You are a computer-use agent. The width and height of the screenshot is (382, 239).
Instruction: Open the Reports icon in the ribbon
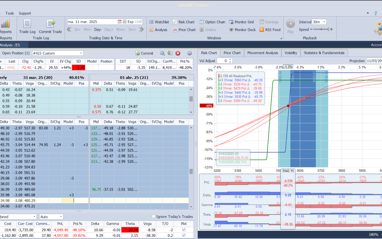pos(5,27)
